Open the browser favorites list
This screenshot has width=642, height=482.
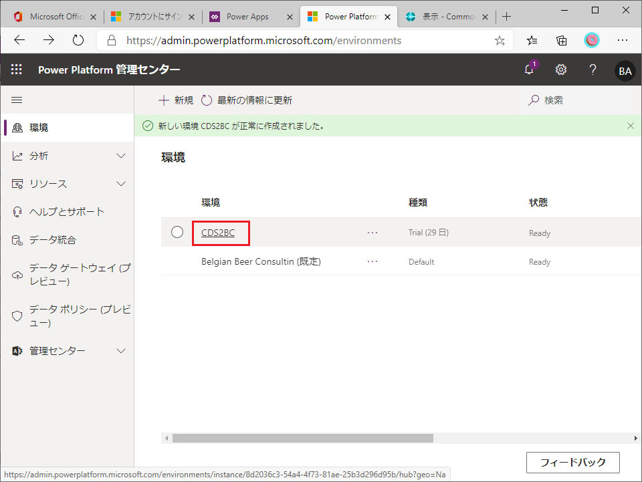[532, 40]
